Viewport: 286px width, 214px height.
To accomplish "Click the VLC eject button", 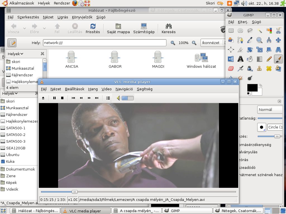I will [43, 98].
